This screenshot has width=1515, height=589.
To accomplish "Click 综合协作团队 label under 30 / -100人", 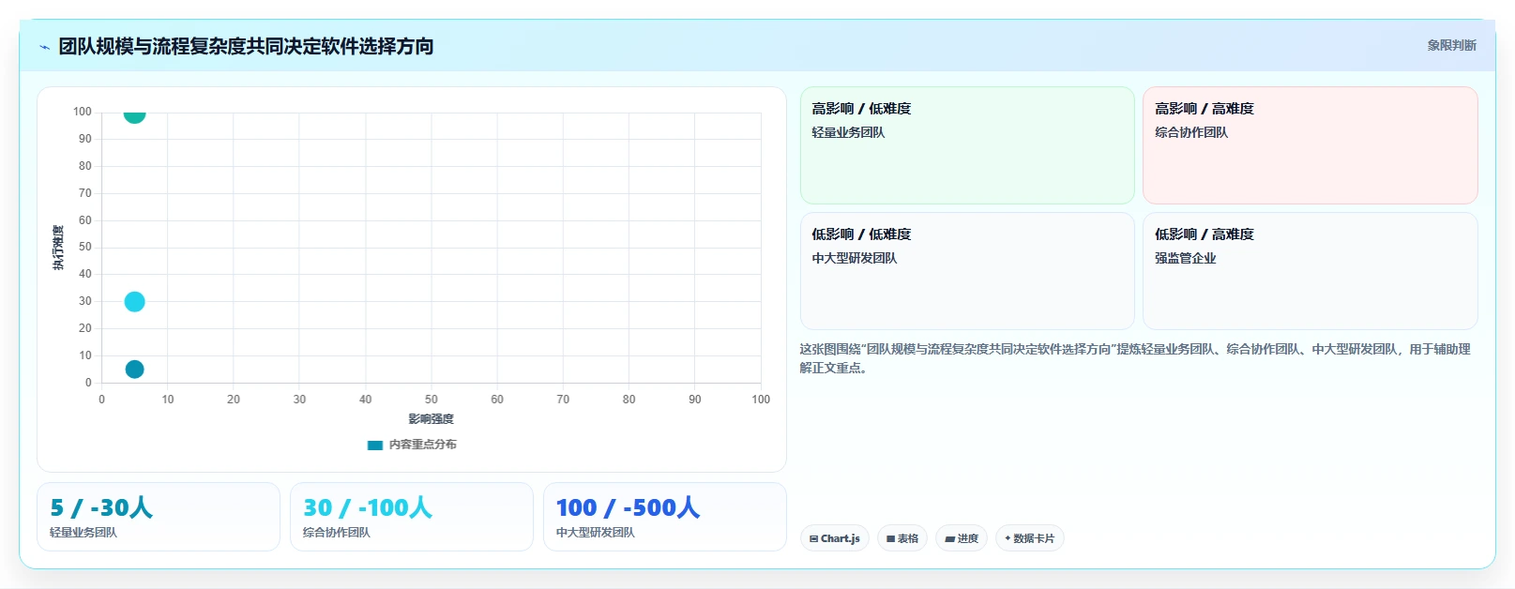I will (x=337, y=533).
